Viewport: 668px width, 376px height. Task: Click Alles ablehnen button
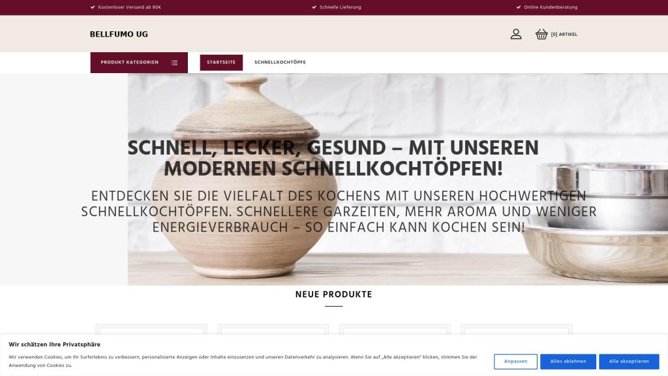point(568,362)
